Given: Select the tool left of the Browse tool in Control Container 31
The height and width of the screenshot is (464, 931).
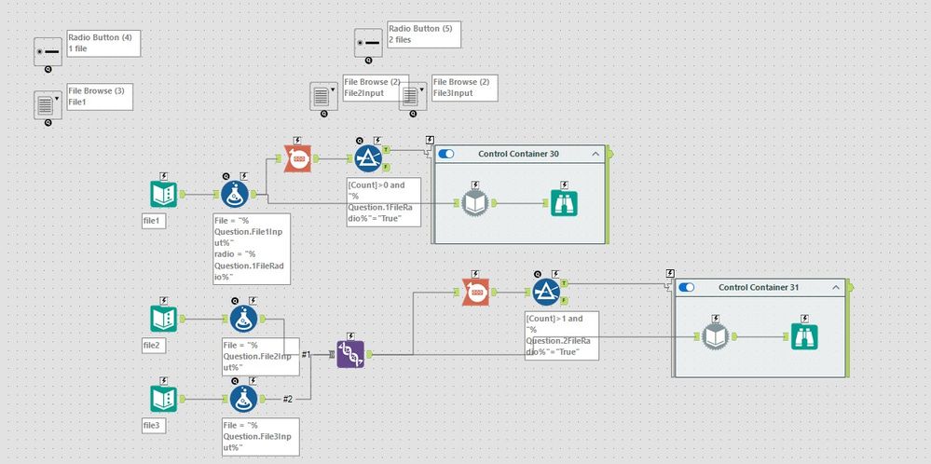Looking at the screenshot, I should point(716,336).
